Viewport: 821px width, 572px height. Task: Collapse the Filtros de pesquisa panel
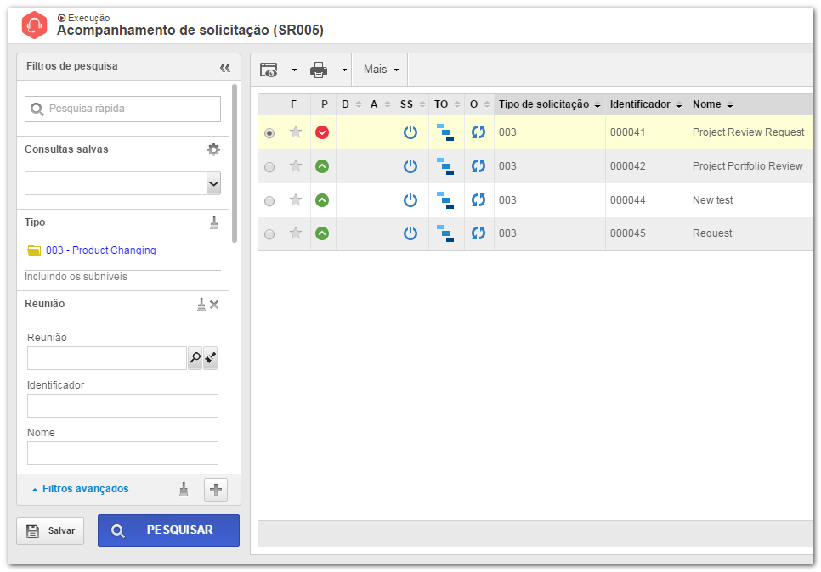coord(225,67)
